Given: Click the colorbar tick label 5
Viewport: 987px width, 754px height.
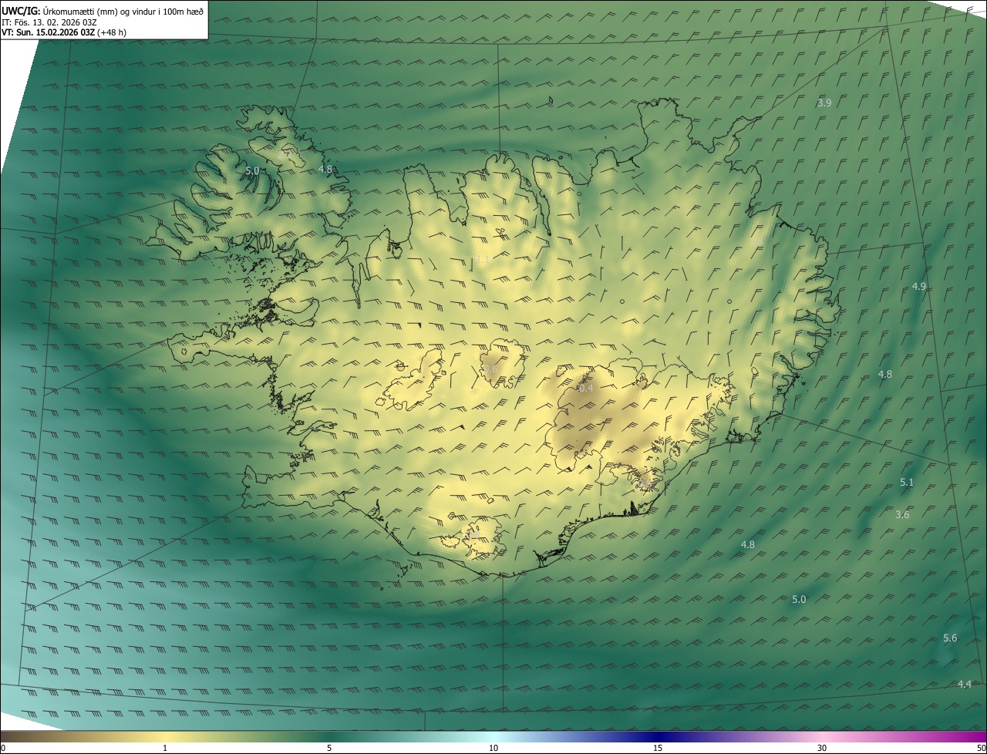Looking at the screenshot, I should (x=329, y=748).
